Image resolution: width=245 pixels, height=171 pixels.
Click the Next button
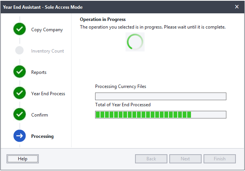tap(185, 159)
